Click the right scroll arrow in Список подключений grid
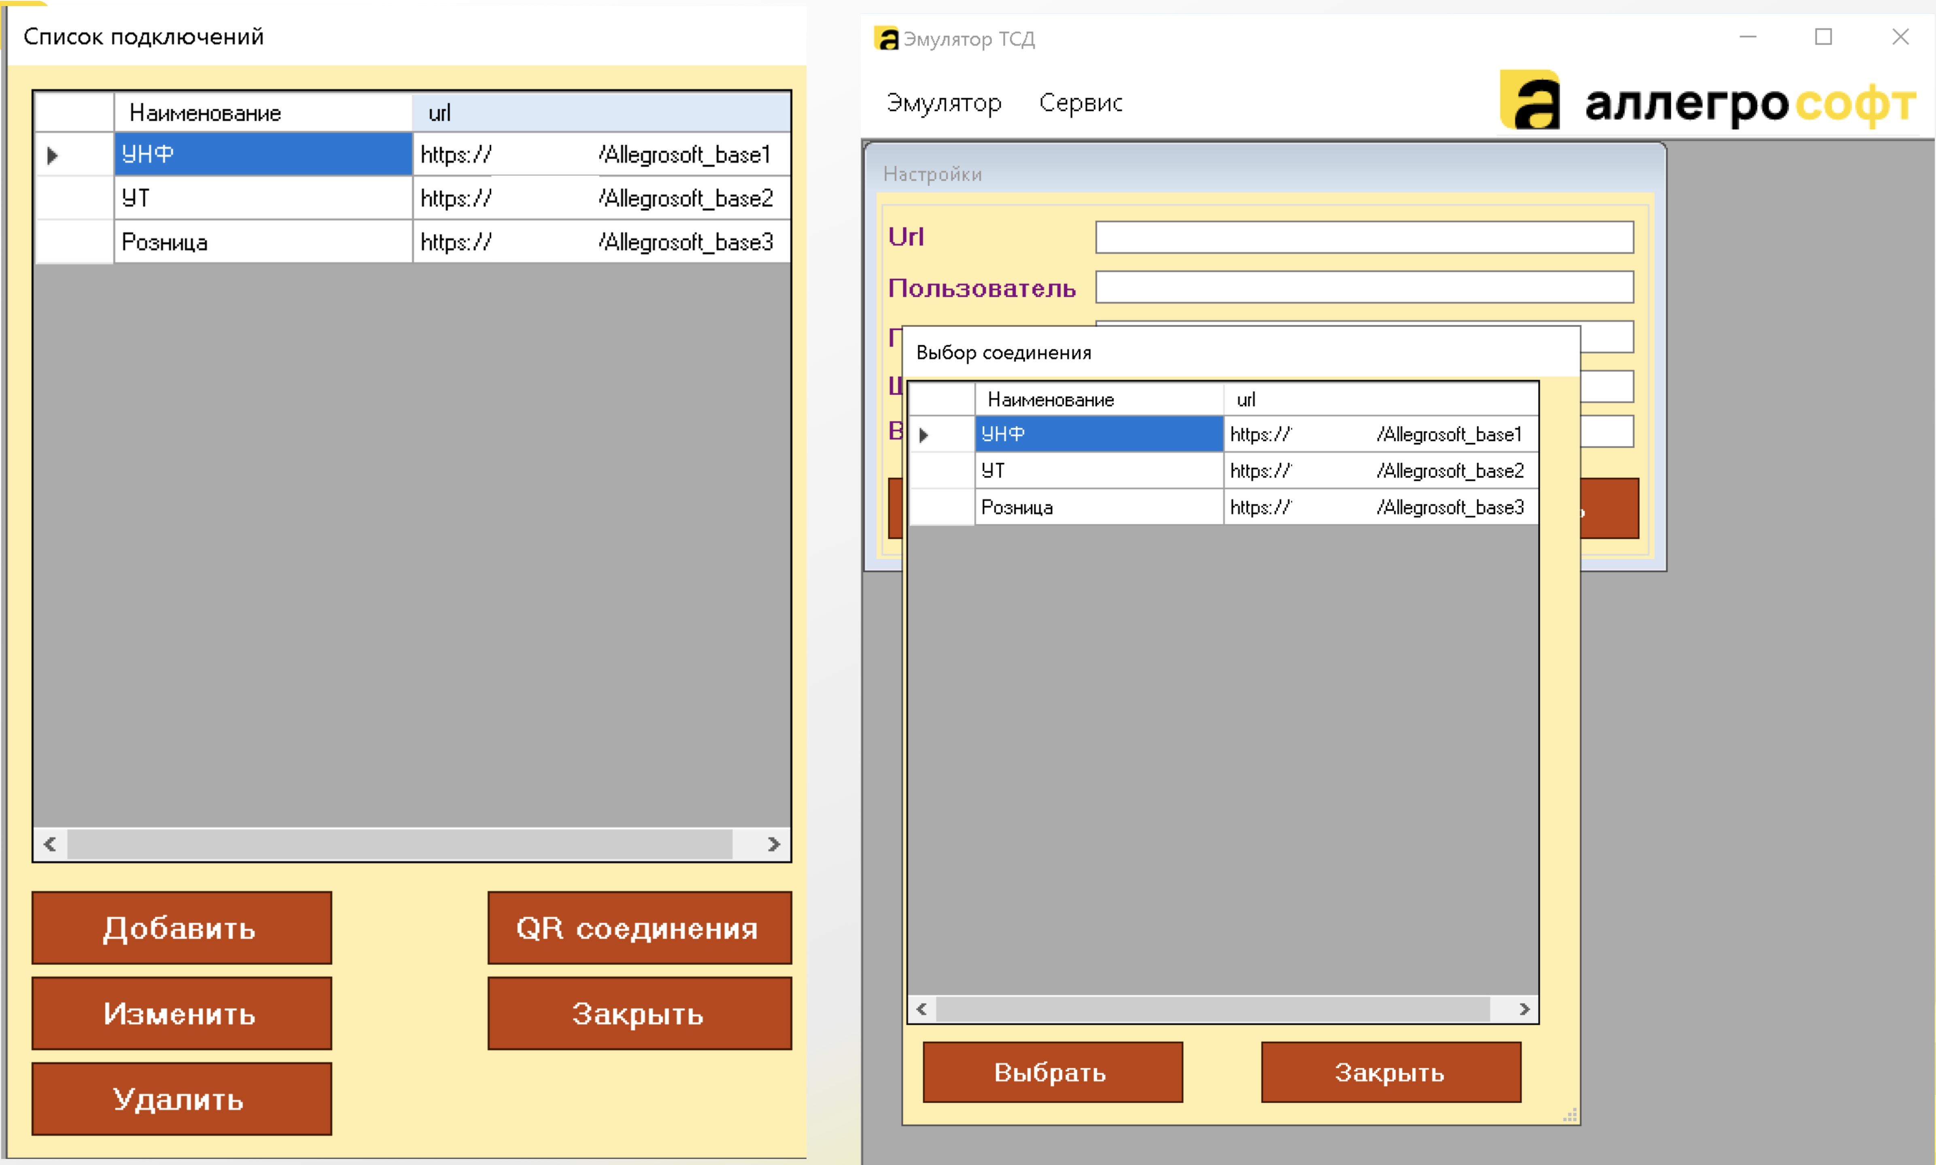The image size is (1936, 1165). (774, 844)
